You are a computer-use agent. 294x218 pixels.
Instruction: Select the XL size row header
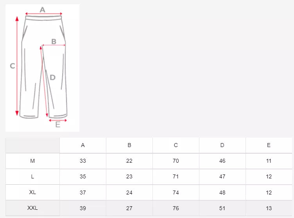pyautogui.click(x=32, y=193)
